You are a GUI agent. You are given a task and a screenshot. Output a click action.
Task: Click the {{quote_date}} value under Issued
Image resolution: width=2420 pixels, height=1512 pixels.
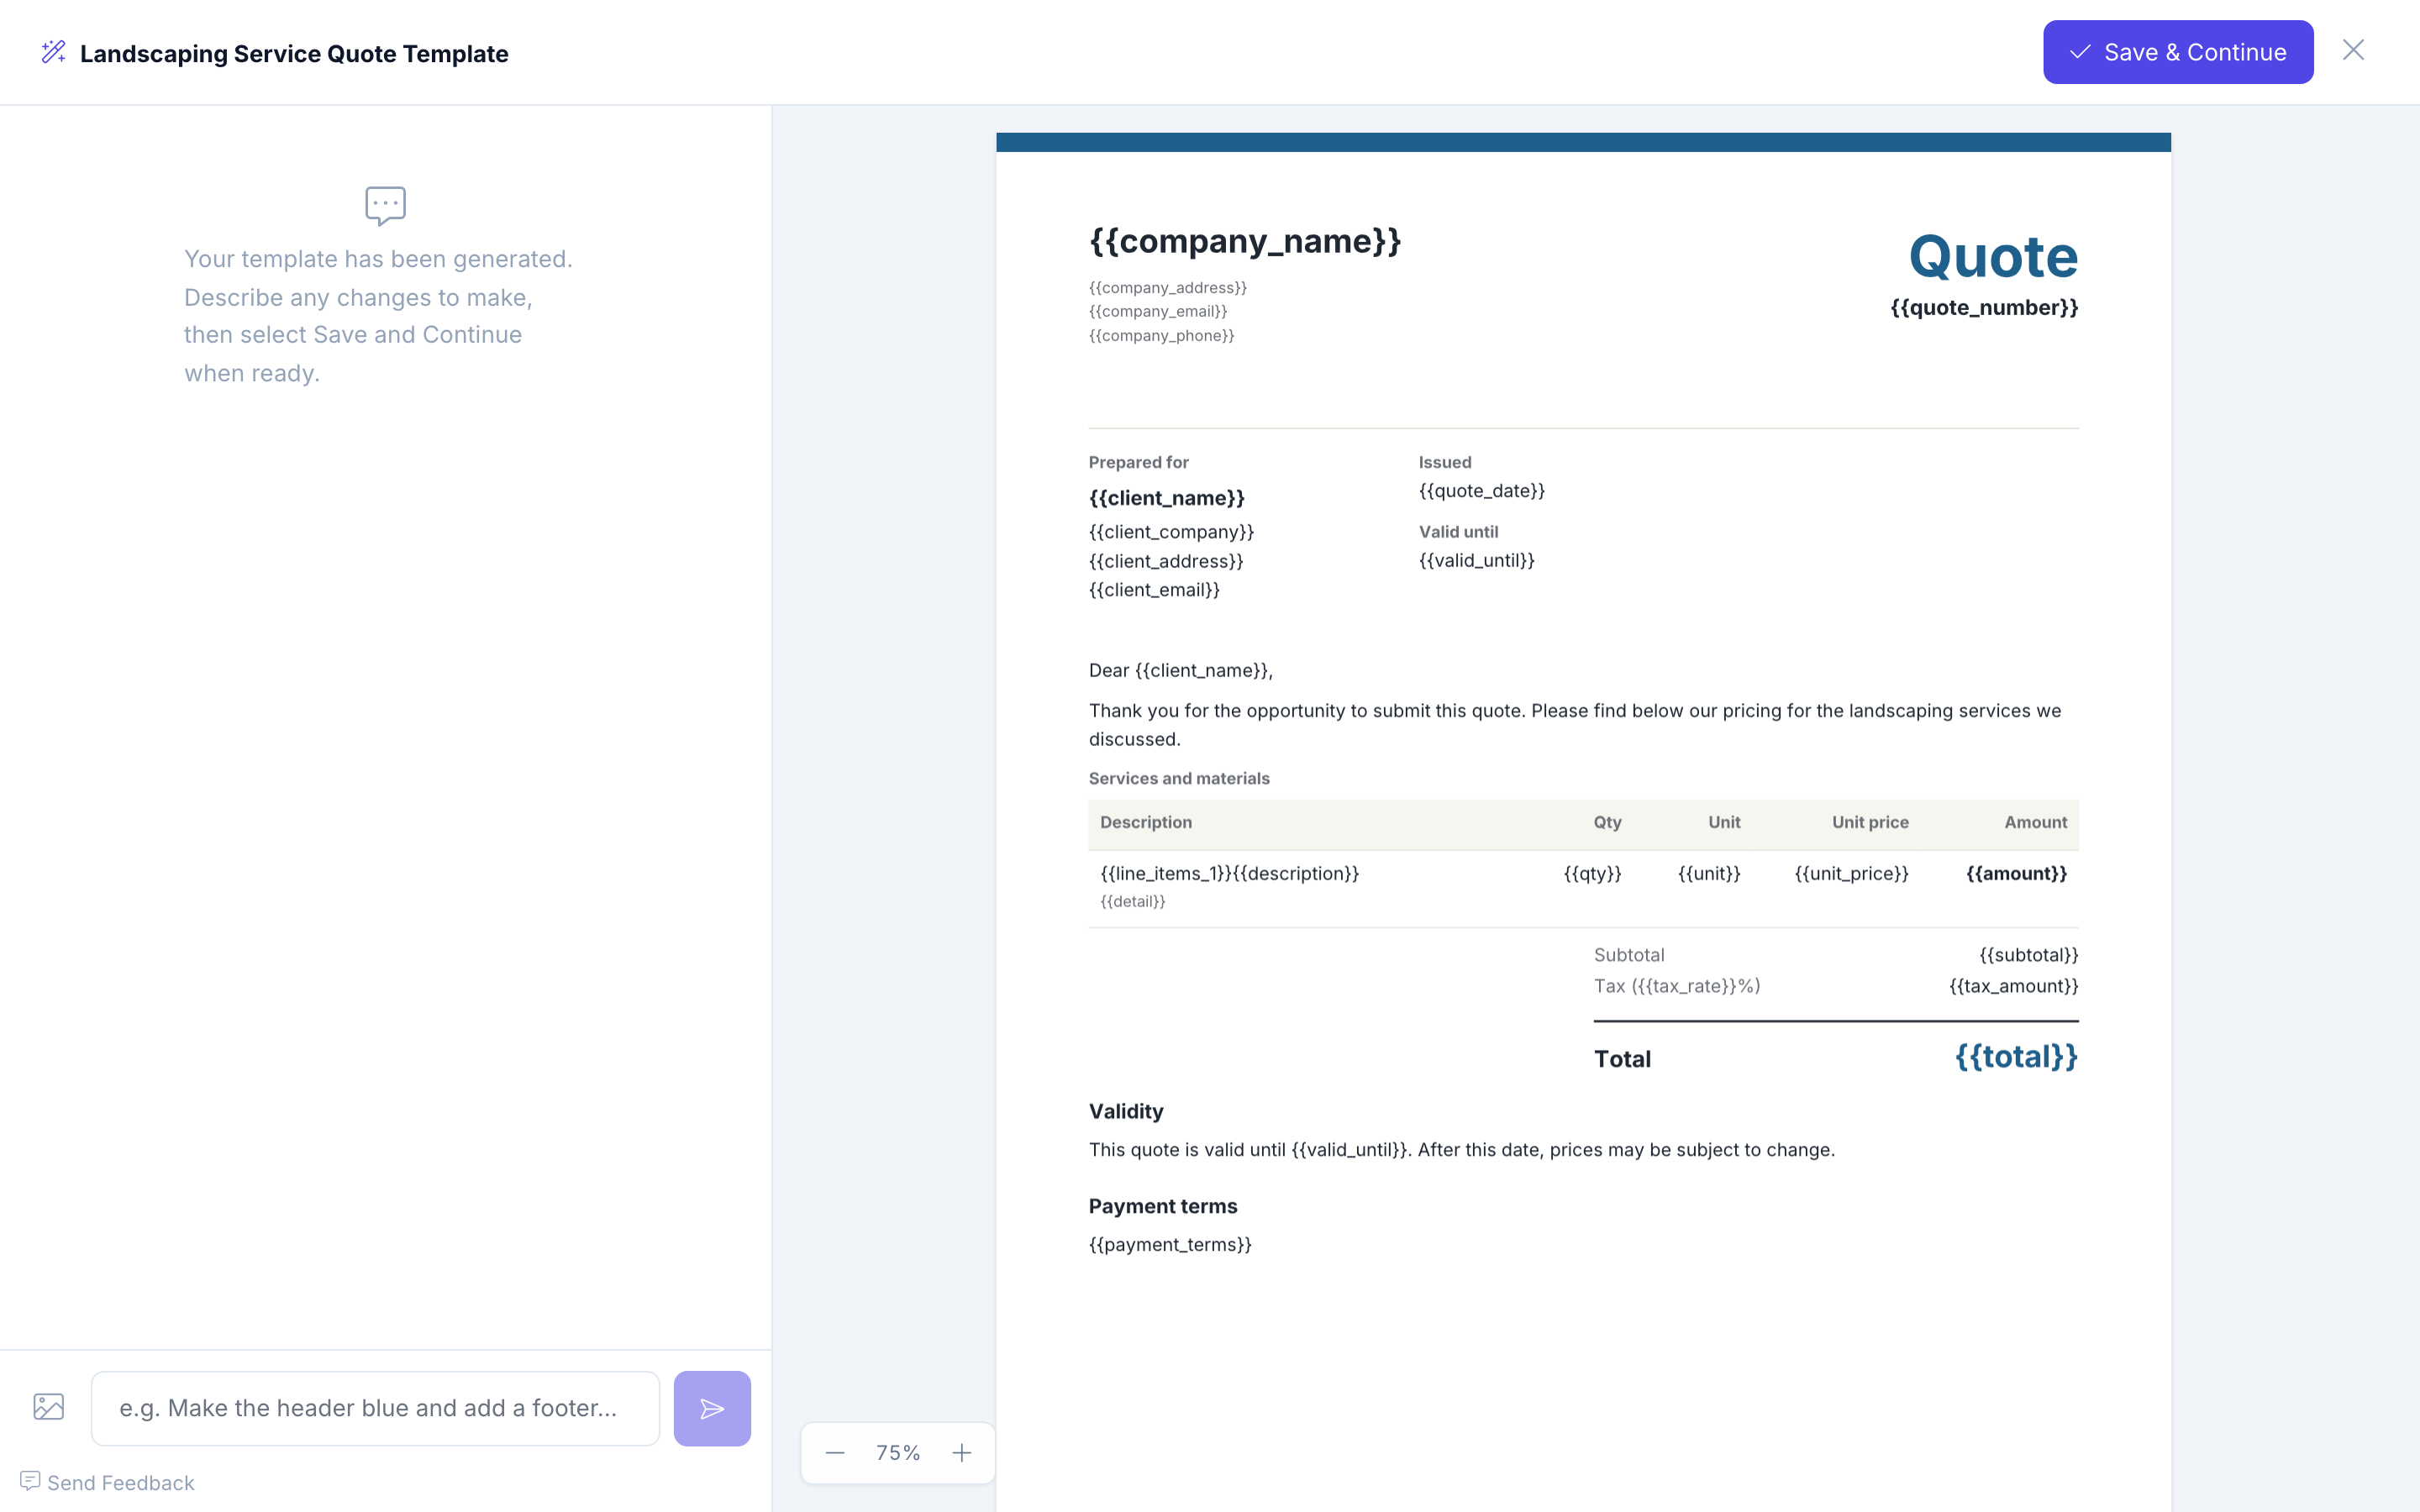point(1482,491)
